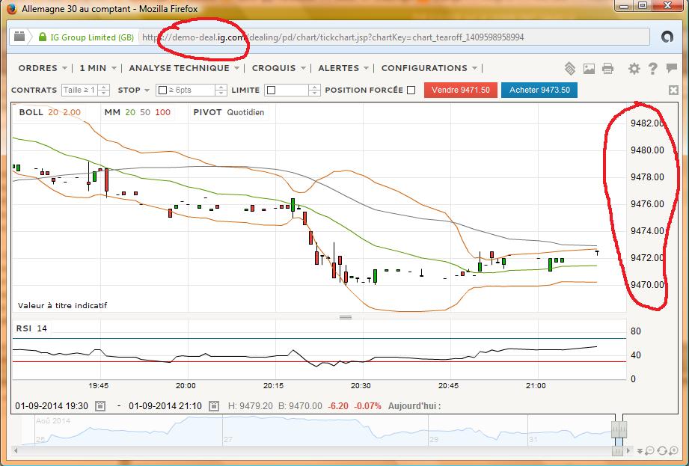Click start date 01-09-2014 19:30
Viewport: 689px width, 466px height.
[52, 406]
